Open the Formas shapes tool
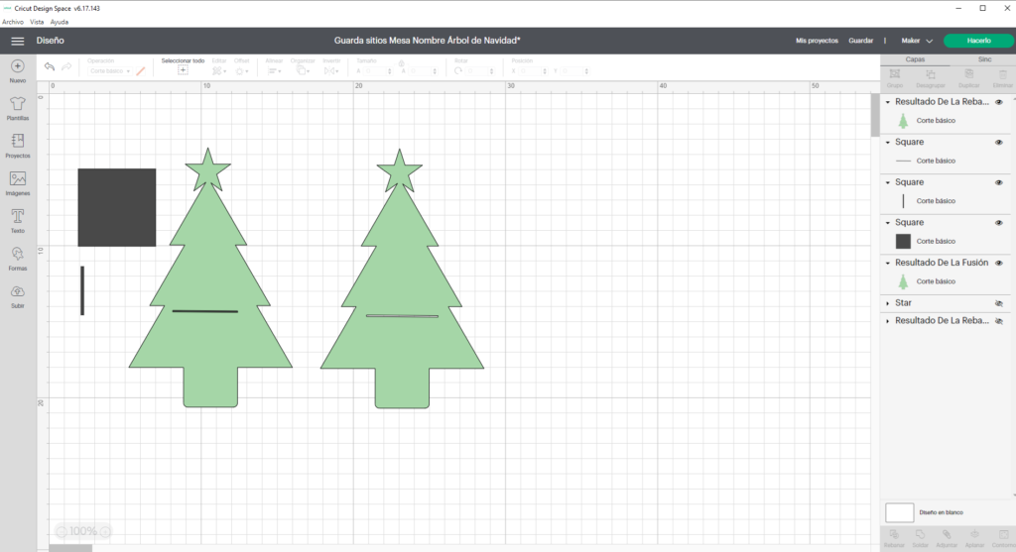Viewport: 1016px width, 552px height. click(x=18, y=259)
